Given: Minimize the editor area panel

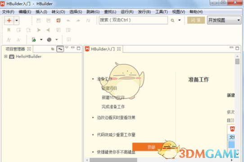Looking at the screenshot, I should (x=231, y=47).
